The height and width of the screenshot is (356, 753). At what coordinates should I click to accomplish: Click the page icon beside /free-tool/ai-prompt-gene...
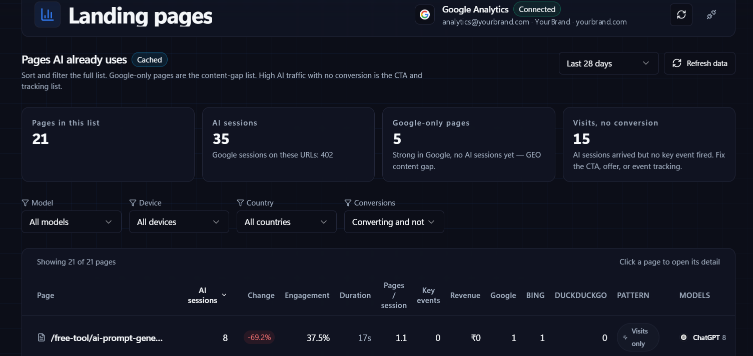tap(42, 337)
